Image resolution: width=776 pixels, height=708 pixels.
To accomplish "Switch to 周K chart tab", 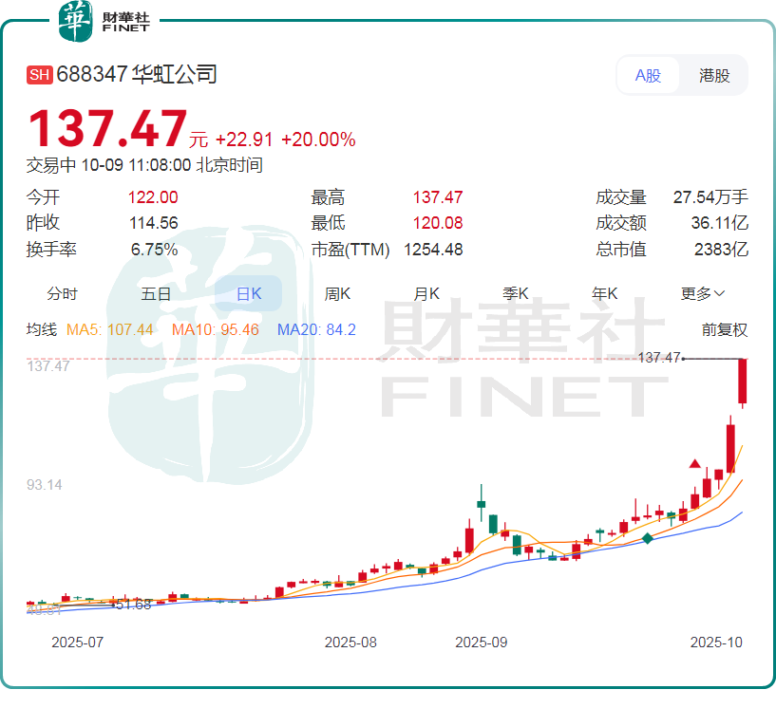I will point(338,294).
